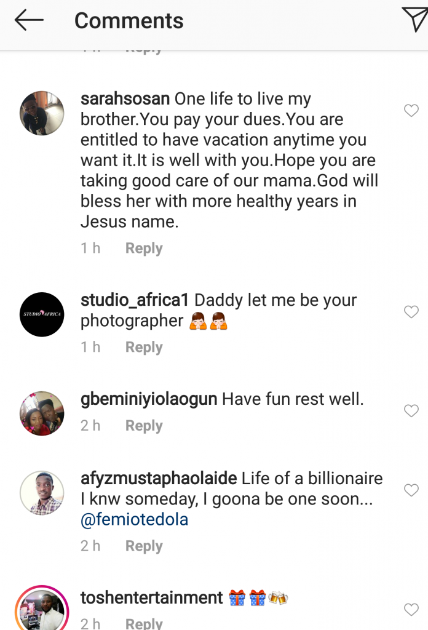Reply to studio_africa1's comment

click(144, 348)
